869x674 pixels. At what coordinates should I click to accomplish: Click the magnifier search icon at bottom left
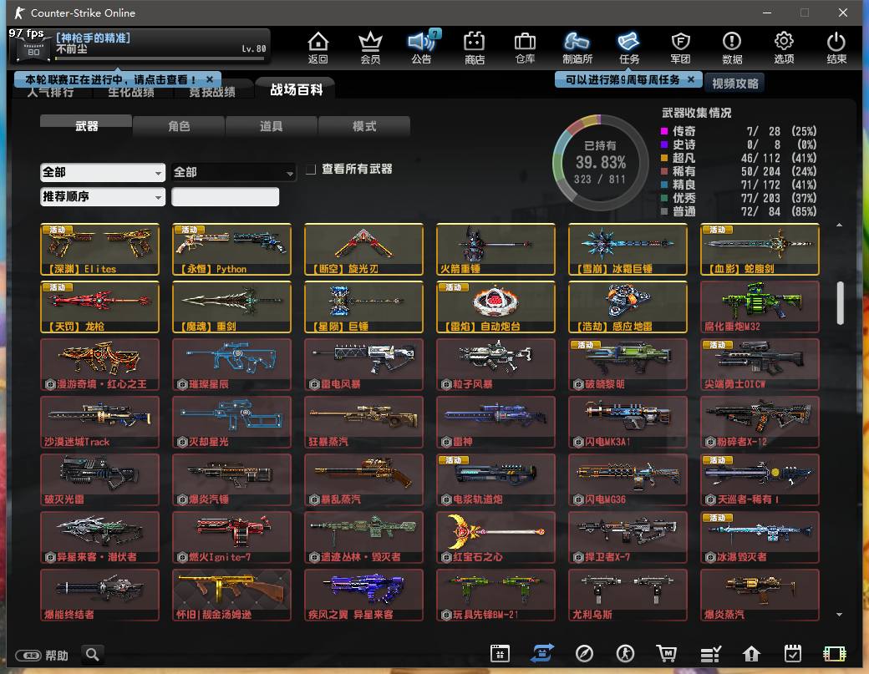click(x=93, y=654)
